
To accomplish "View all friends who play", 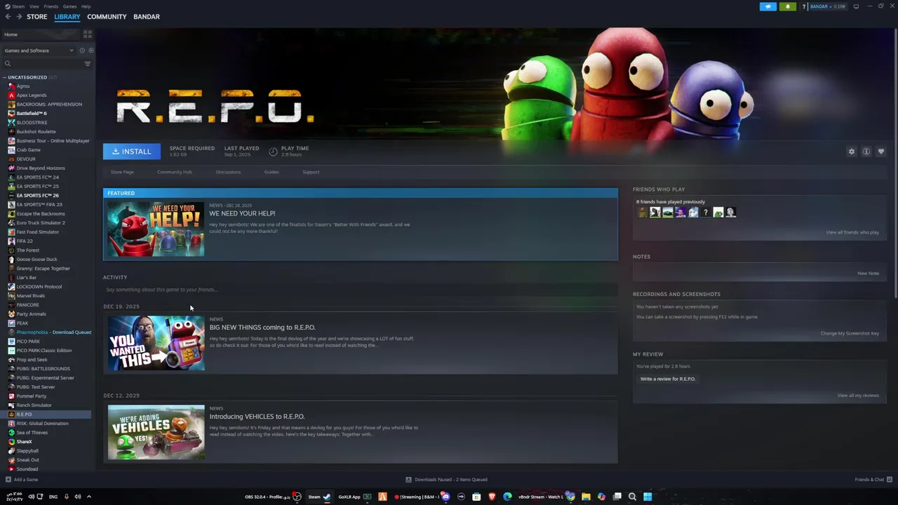I will pos(852,232).
